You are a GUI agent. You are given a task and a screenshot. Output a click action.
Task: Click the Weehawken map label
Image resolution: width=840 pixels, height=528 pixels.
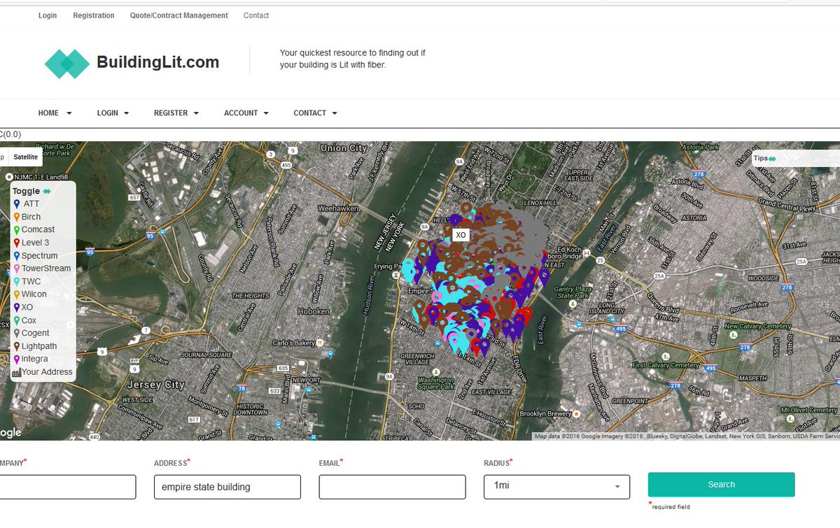[x=337, y=208]
